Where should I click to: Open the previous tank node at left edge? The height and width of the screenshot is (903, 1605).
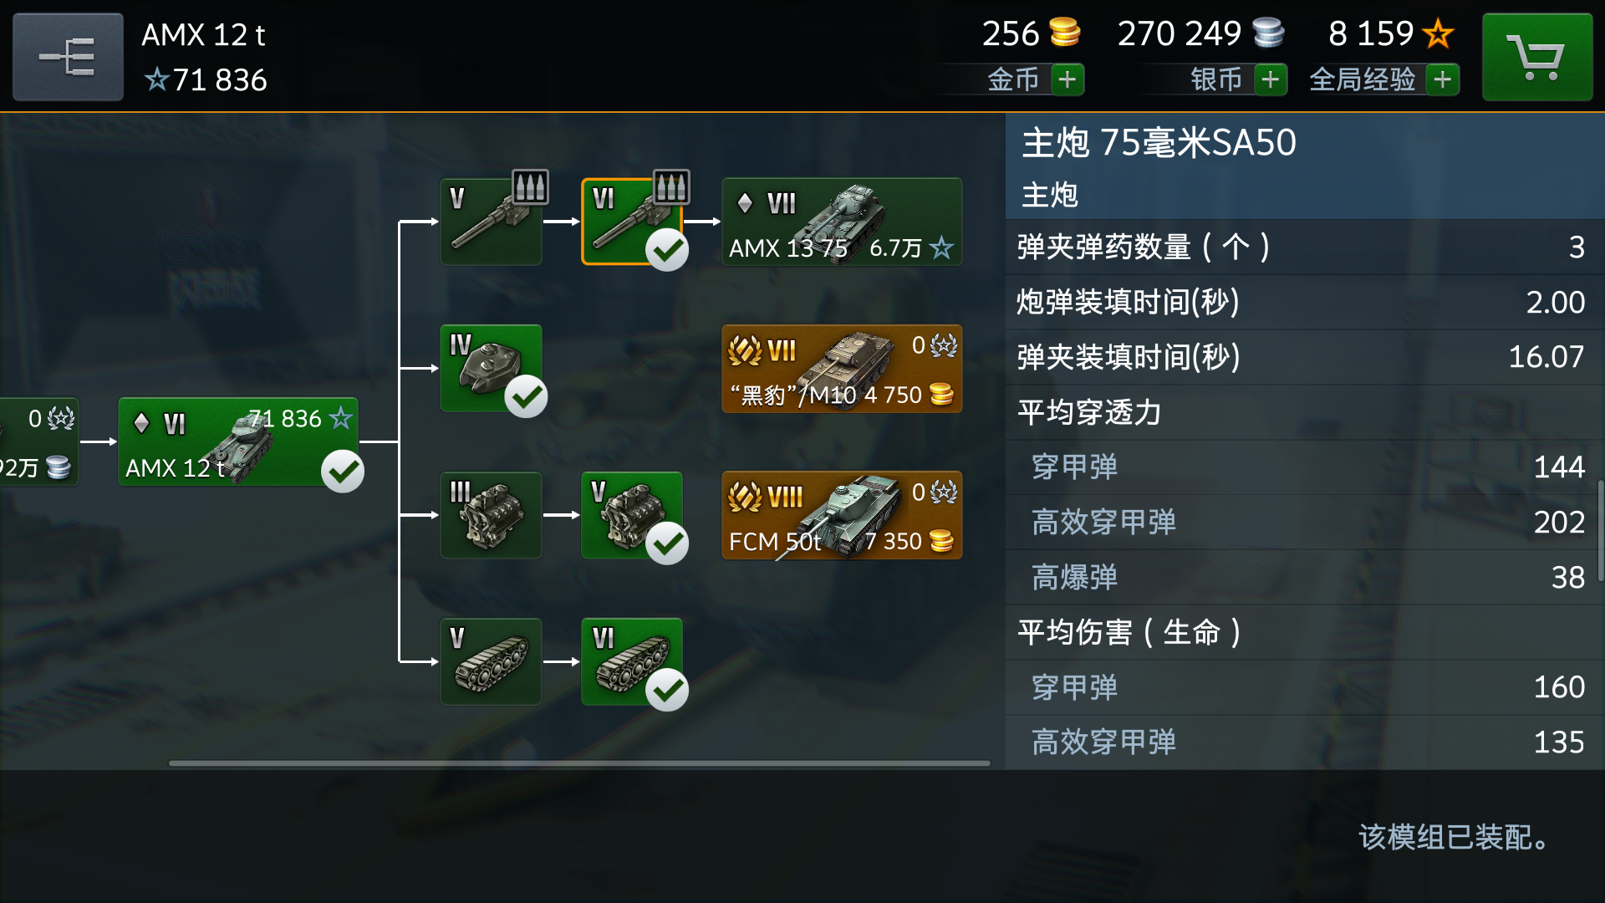point(39,441)
